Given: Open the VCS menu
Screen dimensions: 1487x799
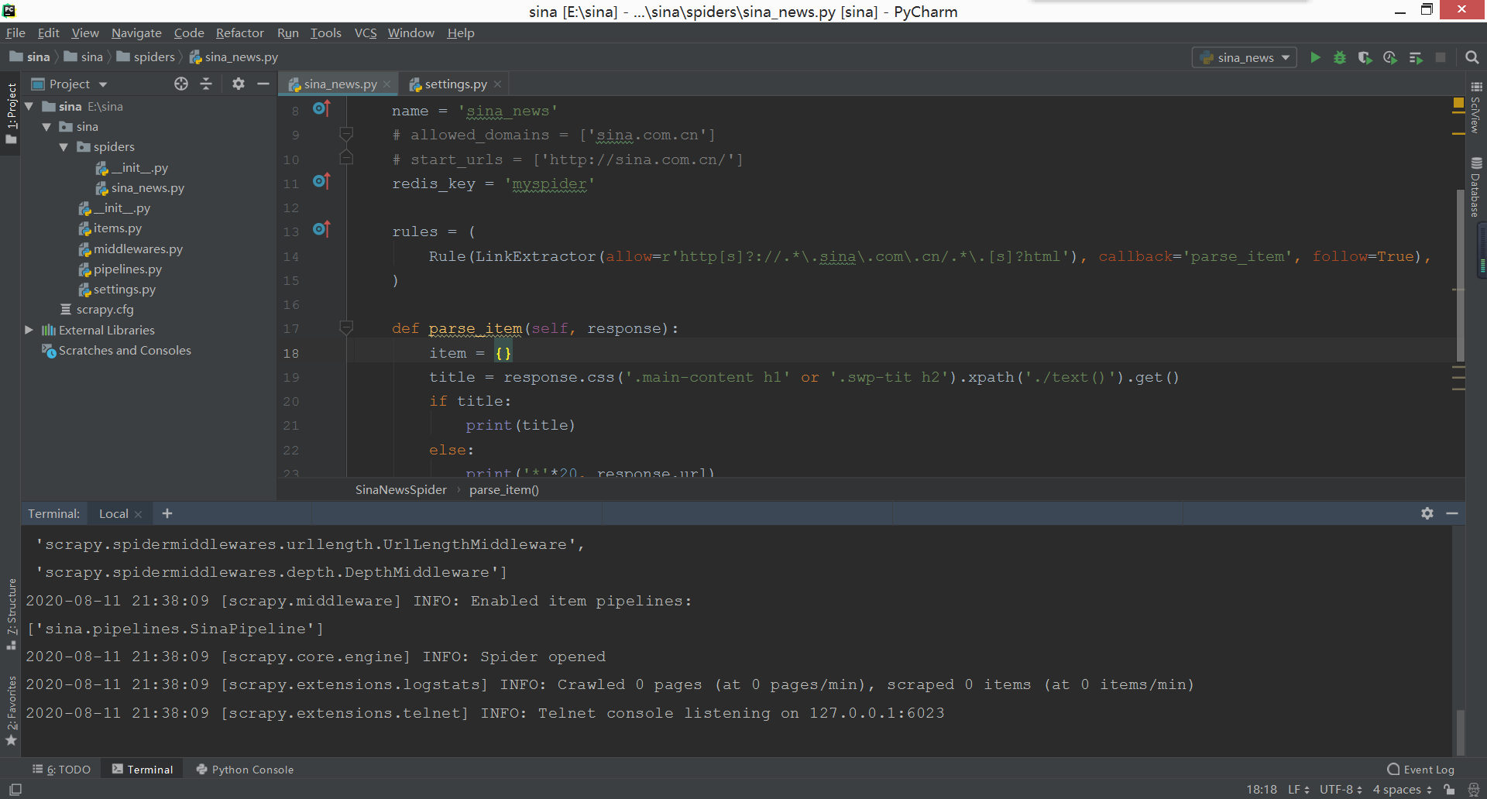Looking at the screenshot, I should click(366, 33).
